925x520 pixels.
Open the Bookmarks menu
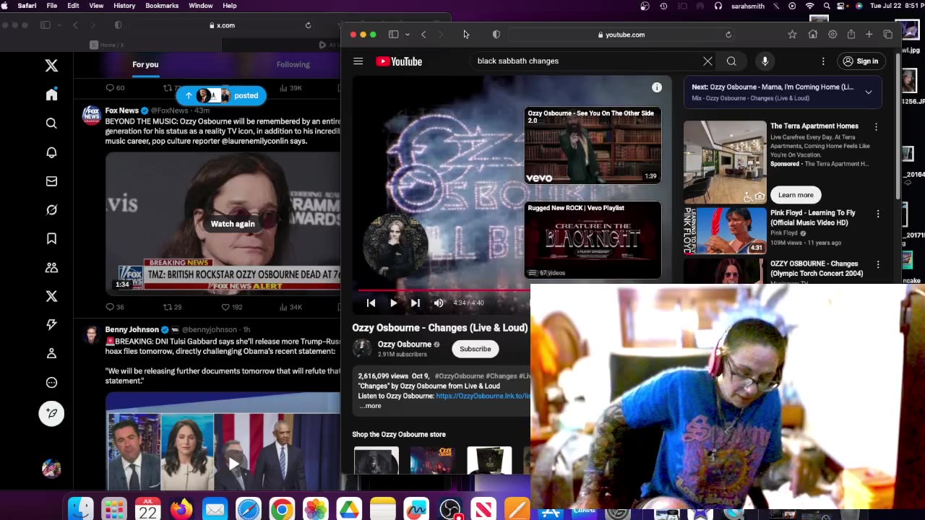tap(162, 6)
